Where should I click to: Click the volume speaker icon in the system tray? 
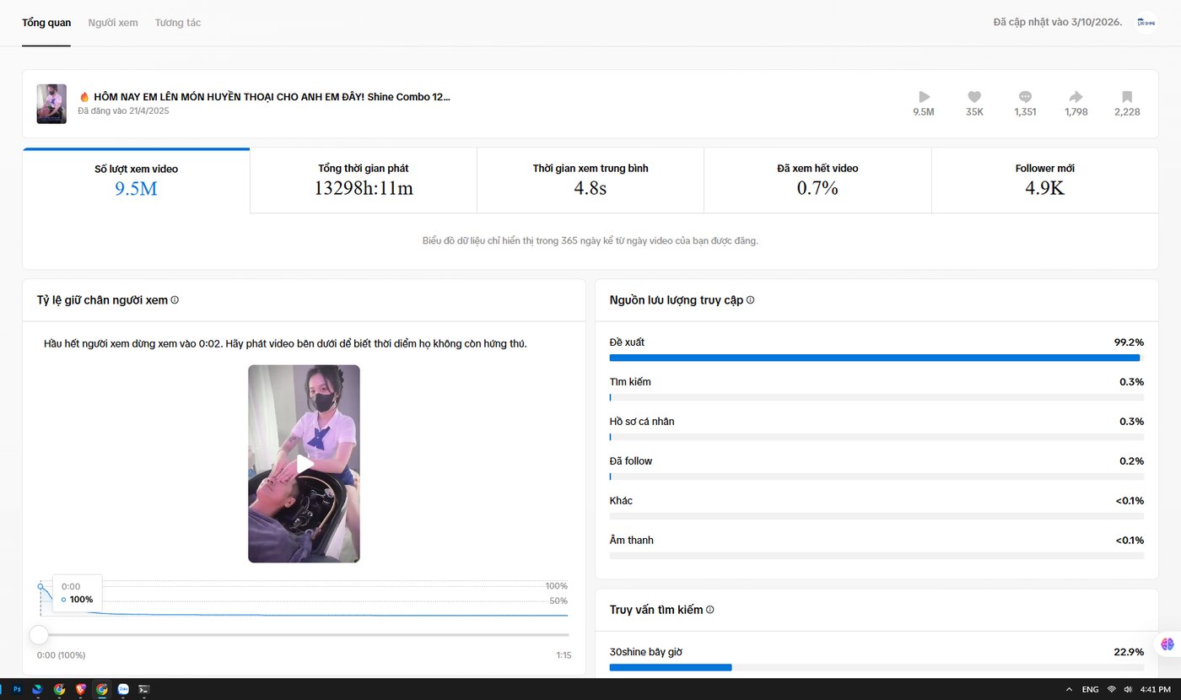[x=1129, y=689]
